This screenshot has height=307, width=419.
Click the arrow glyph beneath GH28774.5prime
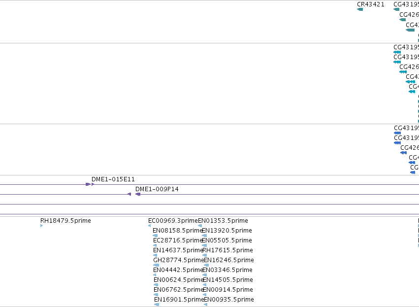click(156, 265)
